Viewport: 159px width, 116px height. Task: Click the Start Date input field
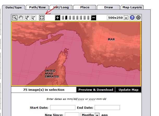point(63,108)
